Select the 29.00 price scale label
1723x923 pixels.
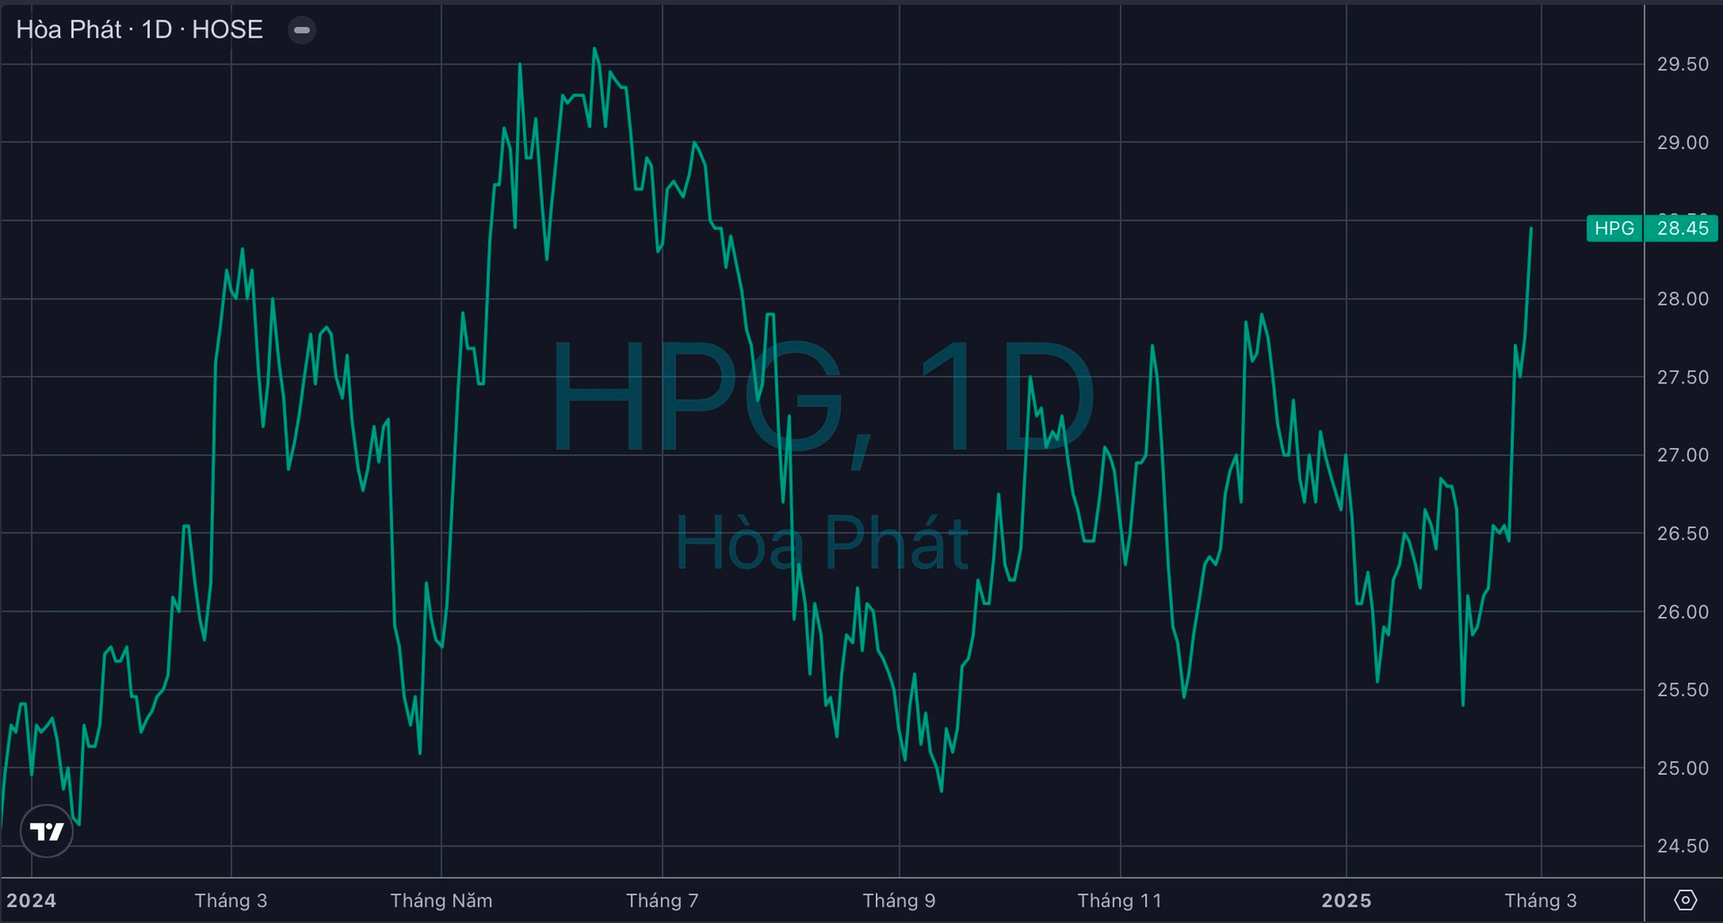point(1683,143)
